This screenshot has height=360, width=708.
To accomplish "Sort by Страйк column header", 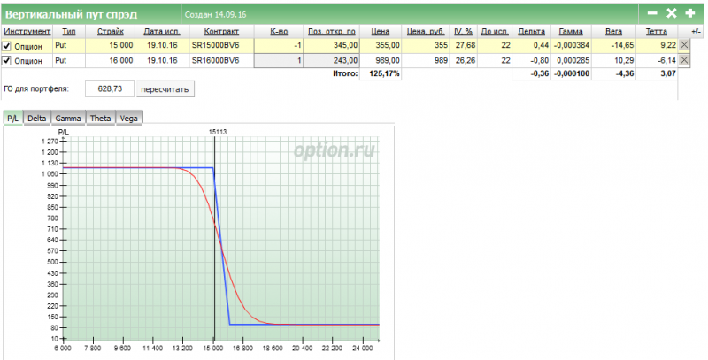I will coord(110,32).
